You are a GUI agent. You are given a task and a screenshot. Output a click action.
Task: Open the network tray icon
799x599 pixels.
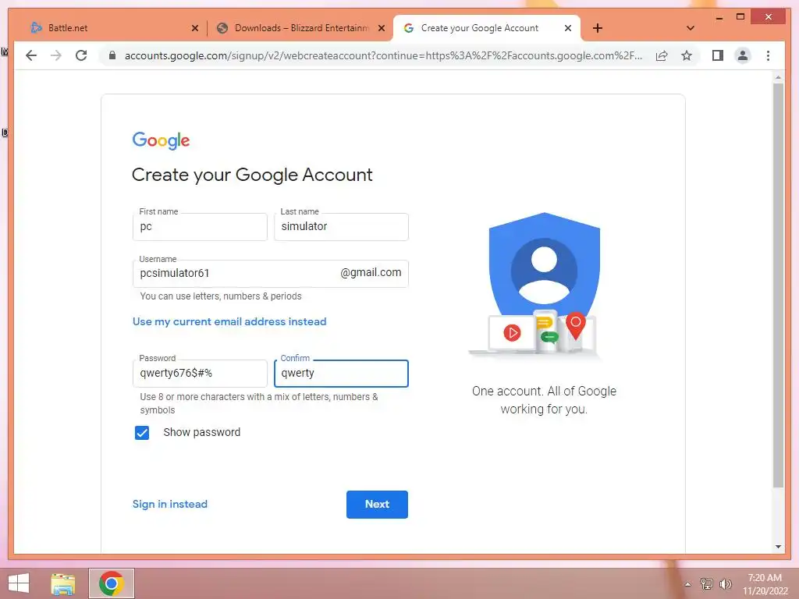click(706, 583)
